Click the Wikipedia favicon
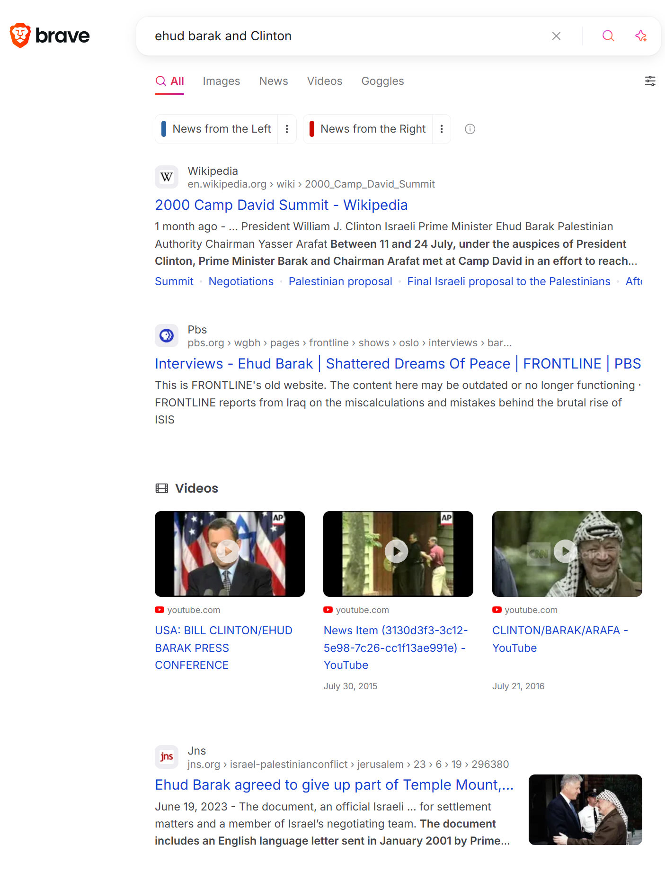Viewport: 665px width, 873px height. tap(167, 177)
